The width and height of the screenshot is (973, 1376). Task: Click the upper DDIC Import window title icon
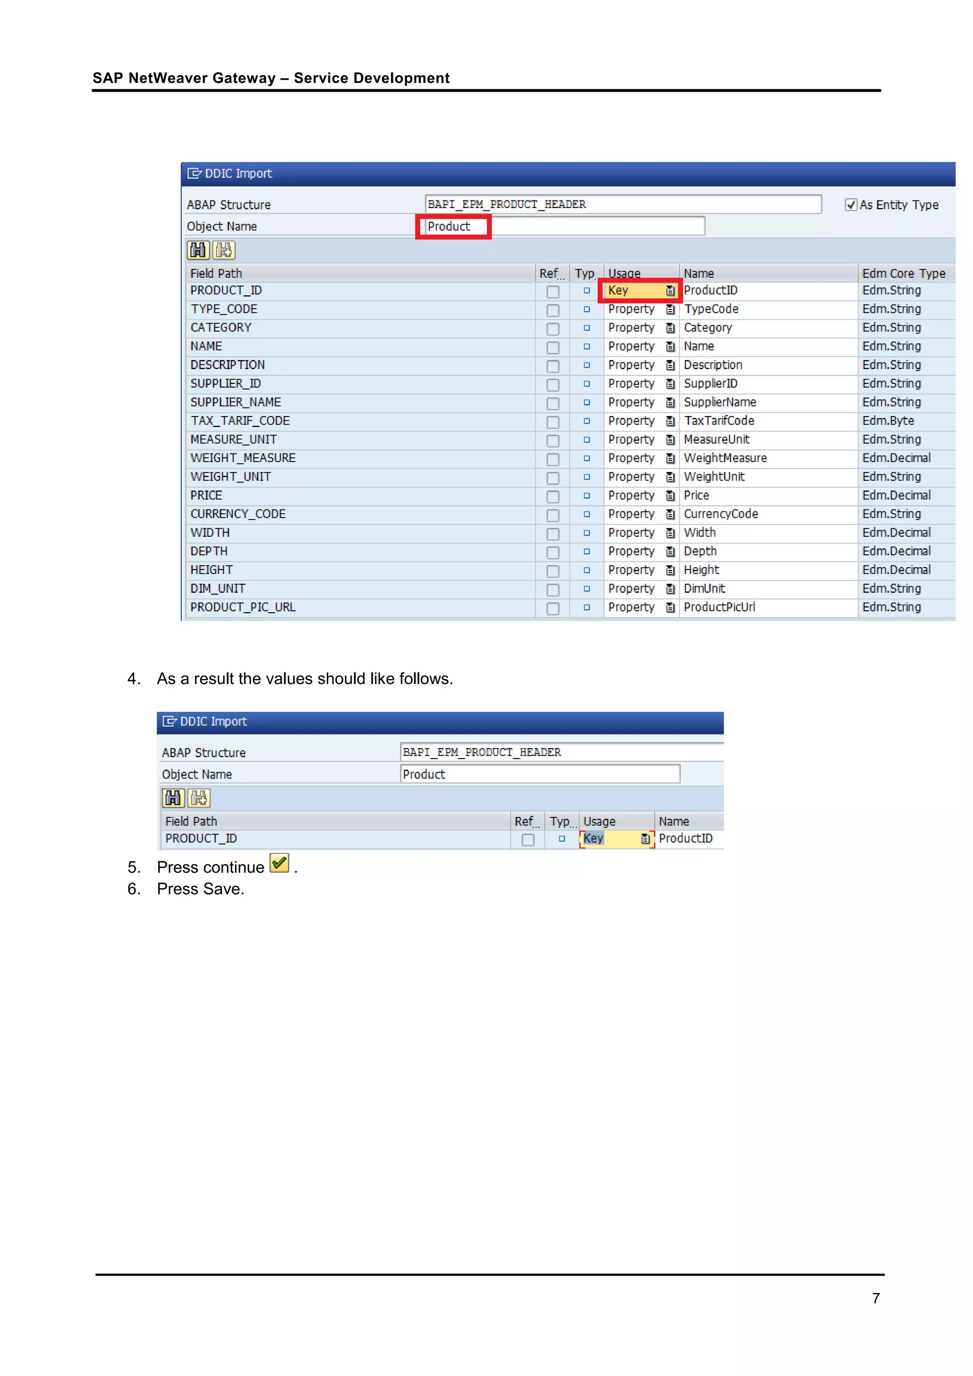[194, 173]
